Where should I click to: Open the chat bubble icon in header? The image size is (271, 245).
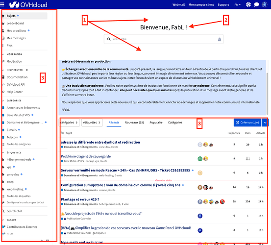click(x=256, y=4)
